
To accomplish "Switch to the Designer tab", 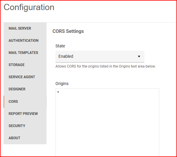I will pyautogui.click(x=25, y=89).
